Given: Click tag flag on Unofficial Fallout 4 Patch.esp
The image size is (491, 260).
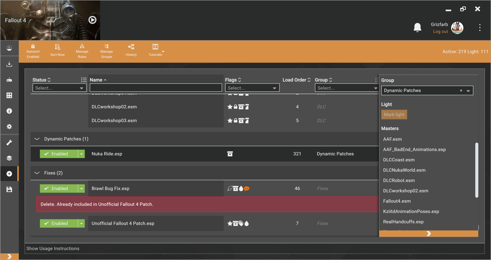Looking at the screenshot, I should (x=241, y=223).
